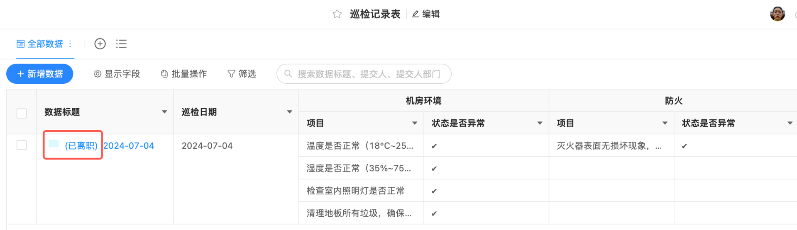The width and height of the screenshot is (797, 230).
Task: Star the 巡检记录表 as favorite
Action: [337, 14]
